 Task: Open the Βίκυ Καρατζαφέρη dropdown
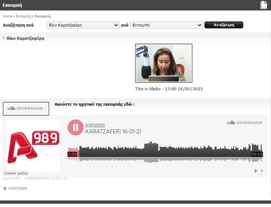pyautogui.click(x=83, y=25)
